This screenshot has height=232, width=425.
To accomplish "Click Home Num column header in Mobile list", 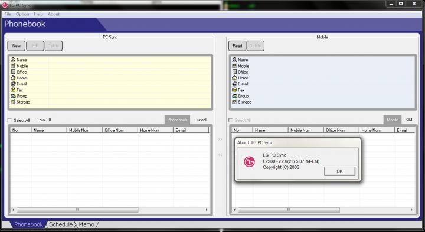I will 377,130.
